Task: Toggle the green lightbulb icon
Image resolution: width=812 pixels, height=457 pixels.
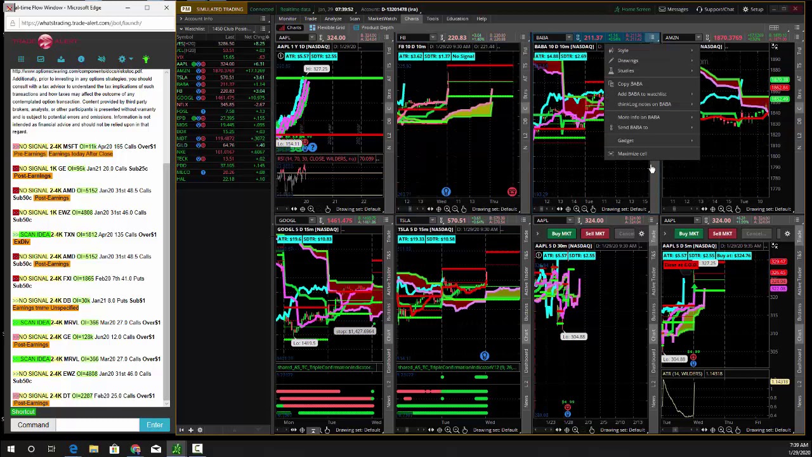Action: click(x=145, y=59)
